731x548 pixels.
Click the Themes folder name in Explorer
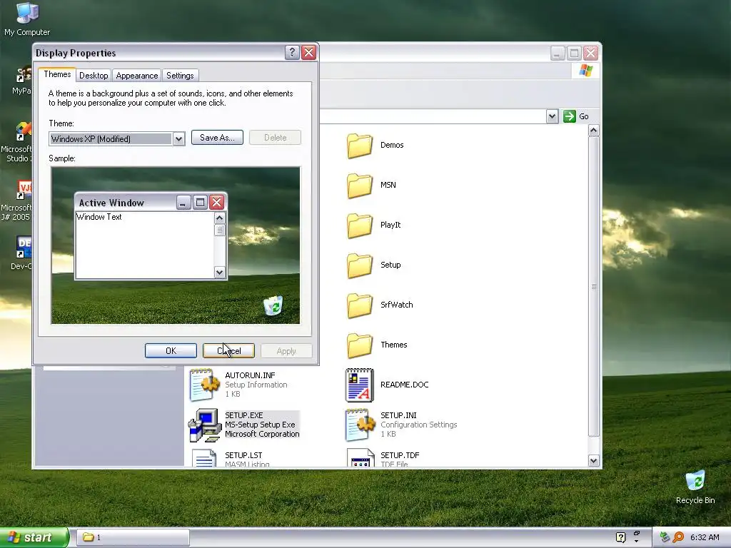pyautogui.click(x=394, y=345)
